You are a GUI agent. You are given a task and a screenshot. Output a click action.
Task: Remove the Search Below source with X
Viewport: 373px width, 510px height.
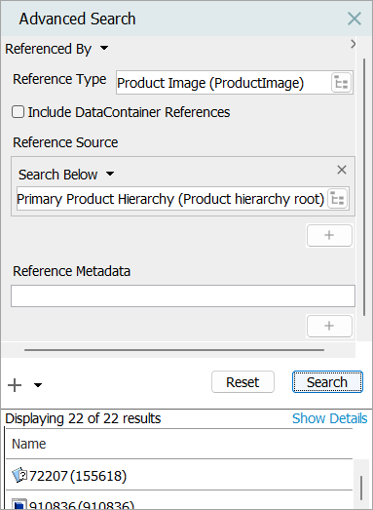click(342, 170)
